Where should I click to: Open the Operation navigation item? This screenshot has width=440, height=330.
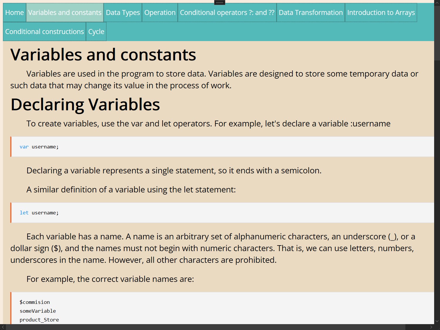(160, 13)
